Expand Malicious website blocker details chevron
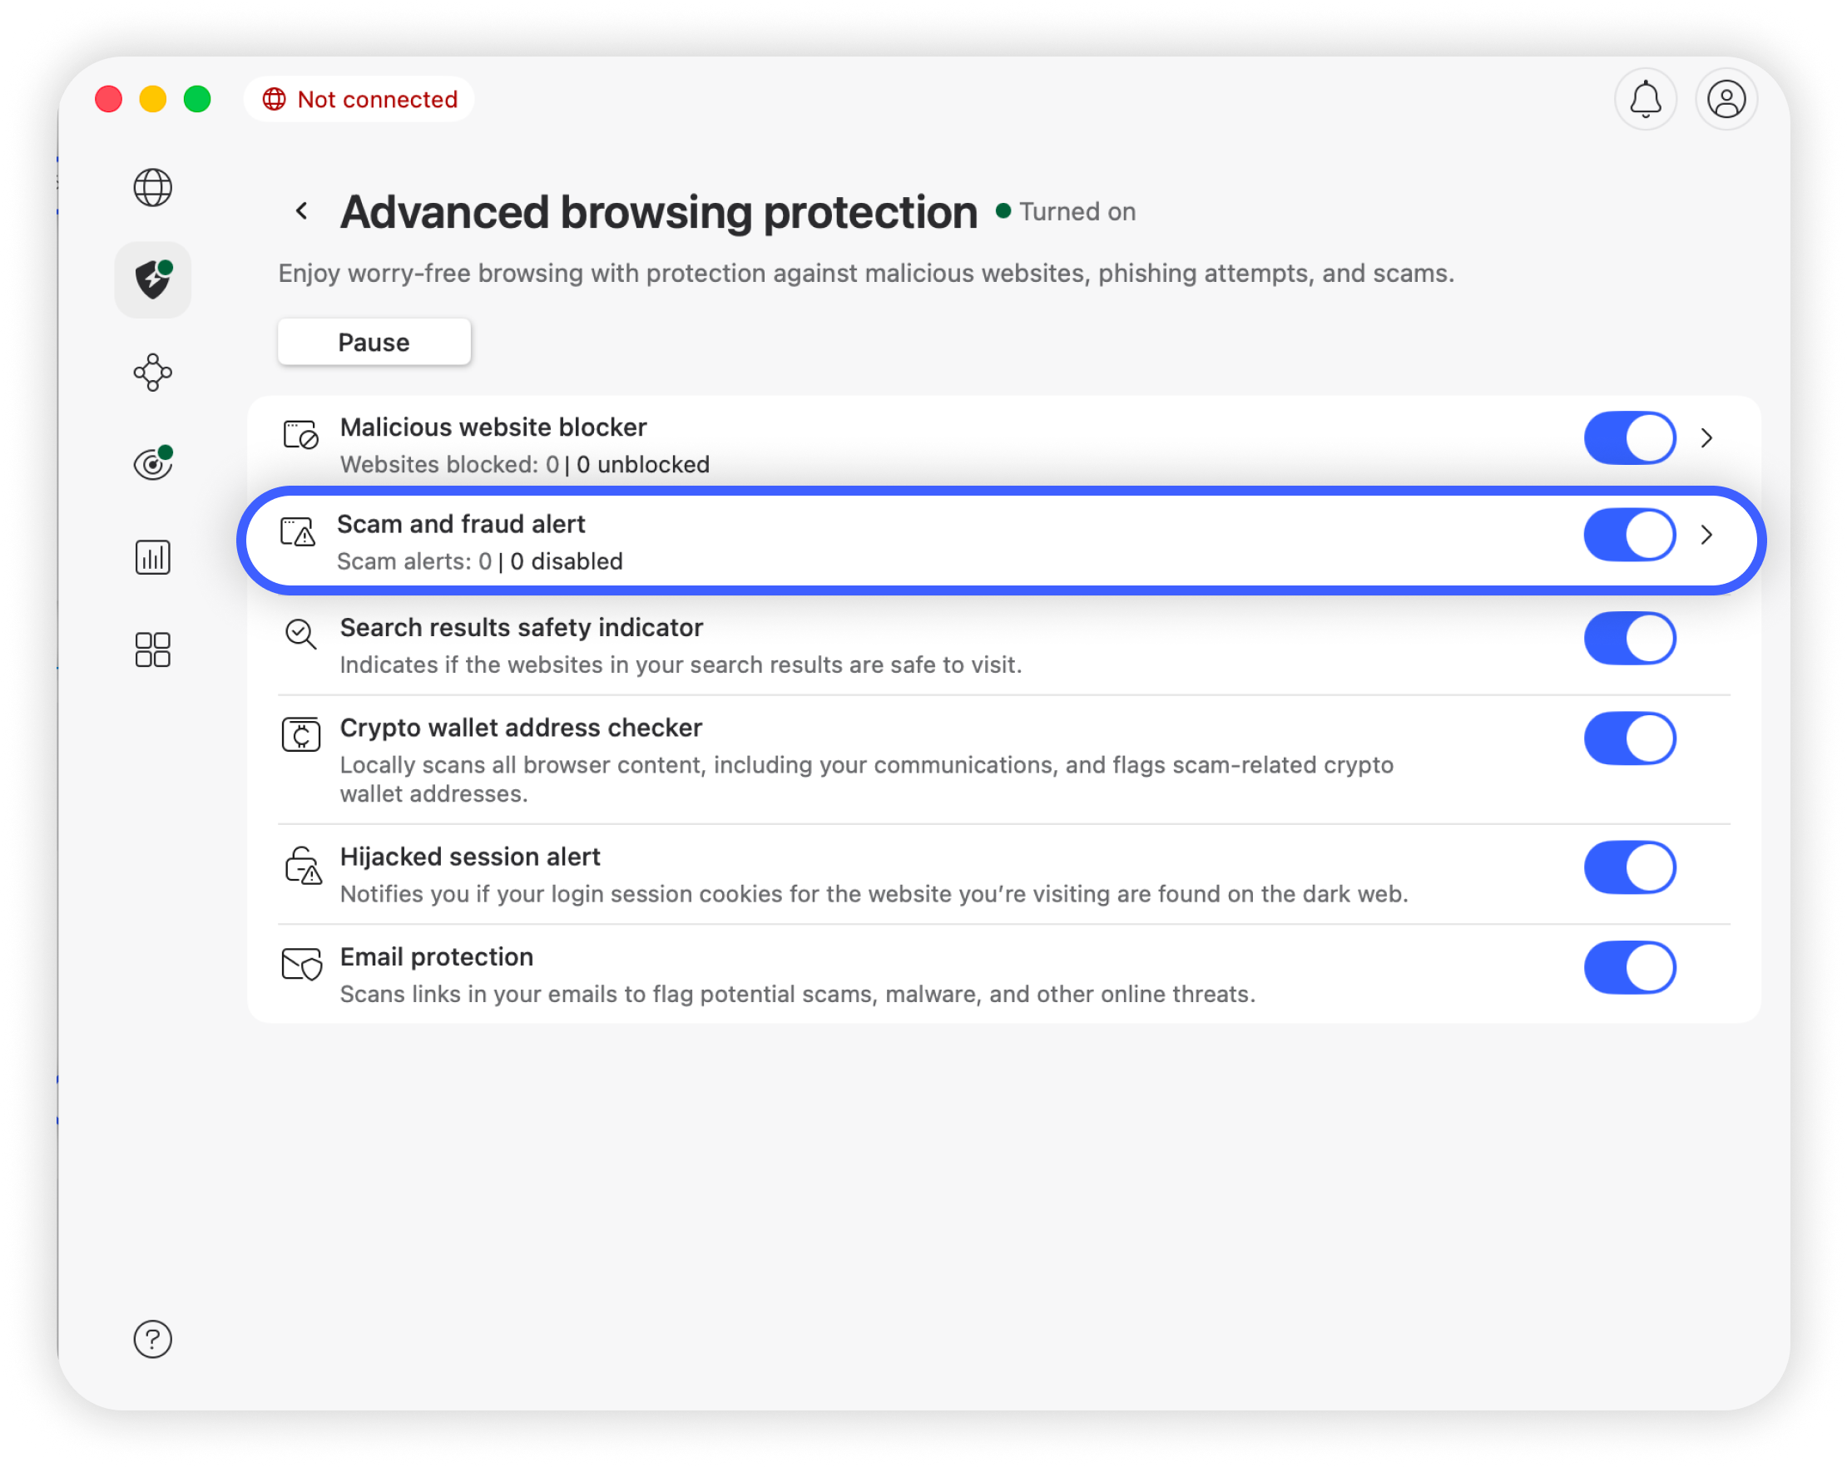The width and height of the screenshot is (1847, 1467). click(x=1706, y=438)
